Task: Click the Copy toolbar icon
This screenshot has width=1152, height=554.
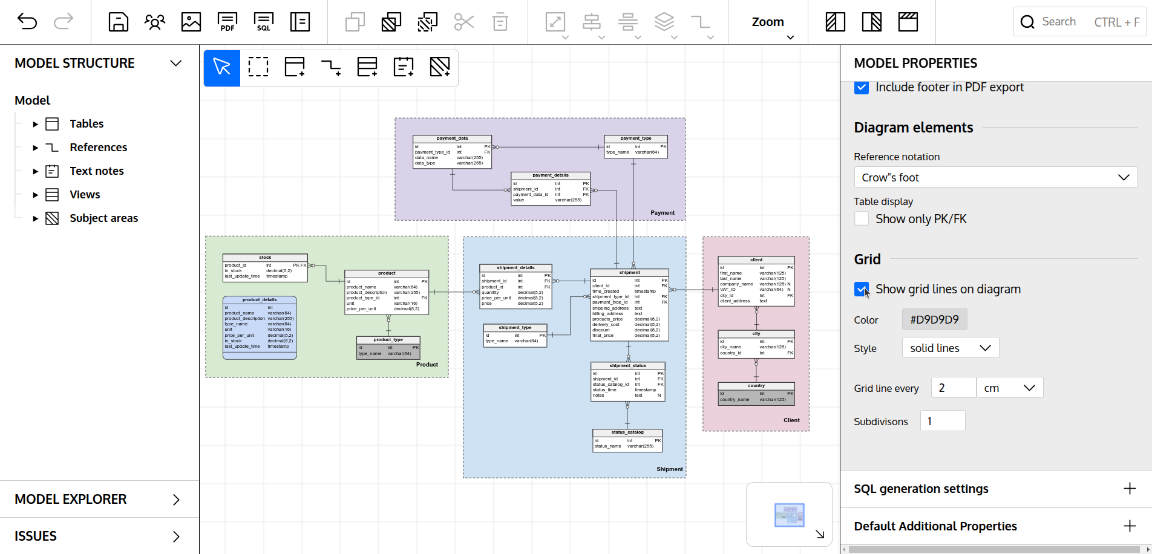Action: [355, 22]
